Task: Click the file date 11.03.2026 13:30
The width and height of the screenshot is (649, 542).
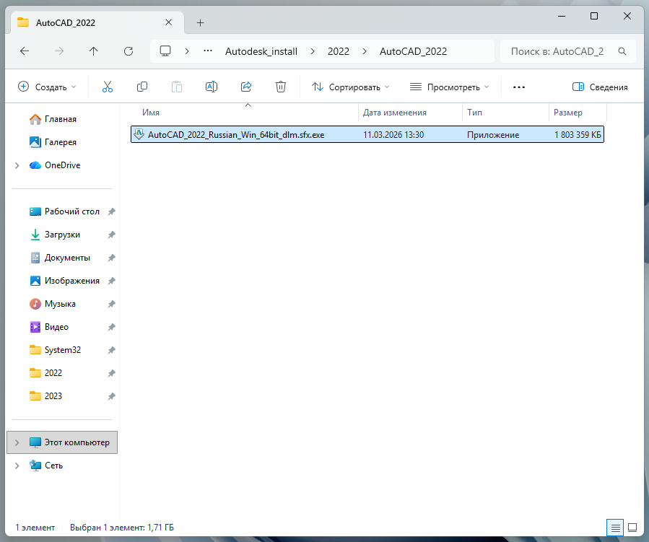Action: pyautogui.click(x=393, y=135)
